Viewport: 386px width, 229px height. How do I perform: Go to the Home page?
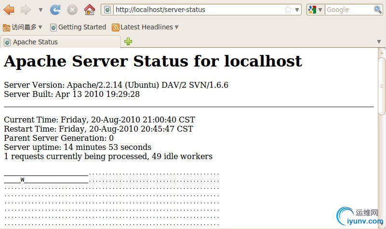(89, 10)
